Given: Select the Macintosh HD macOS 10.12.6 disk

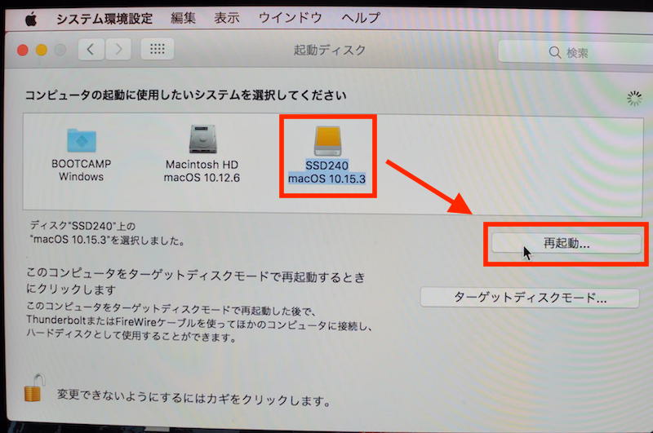Looking at the screenshot, I should click(202, 154).
